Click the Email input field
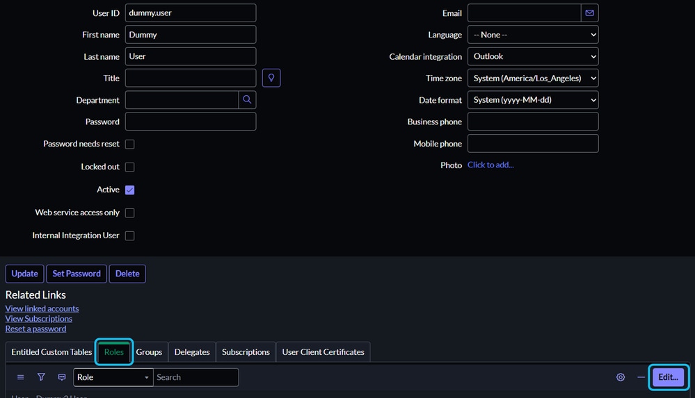Screen dimensions: 695x398 (x=525, y=13)
